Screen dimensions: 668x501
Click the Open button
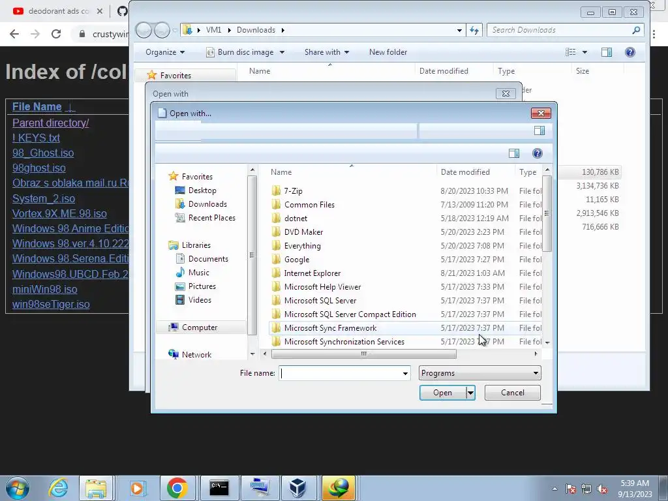coord(443,393)
